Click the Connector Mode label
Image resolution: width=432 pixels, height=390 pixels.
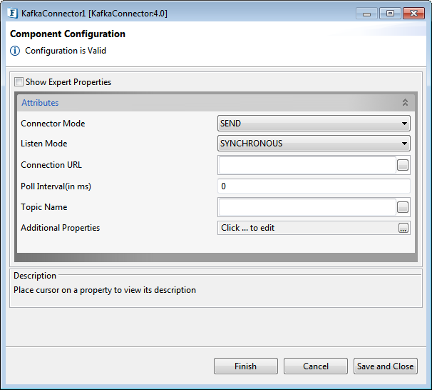tap(53, 124)
